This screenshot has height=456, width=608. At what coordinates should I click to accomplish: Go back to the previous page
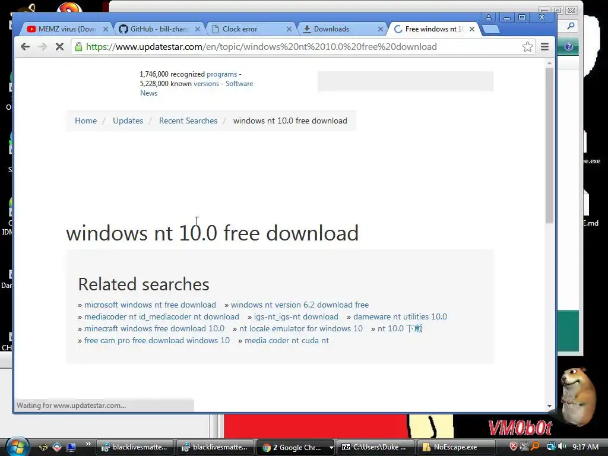pos(25,47)
